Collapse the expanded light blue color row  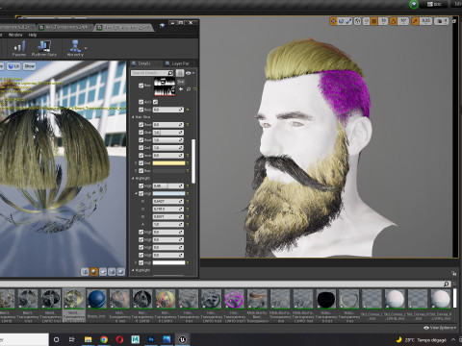coord(136,193)
